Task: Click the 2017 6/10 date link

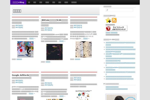Action: point(49,28)
